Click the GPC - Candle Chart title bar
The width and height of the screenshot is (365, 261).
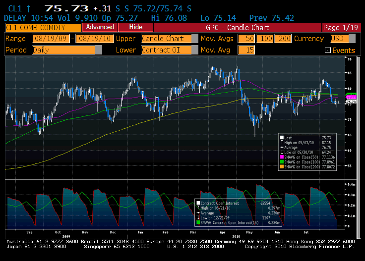tap(237, 27)
